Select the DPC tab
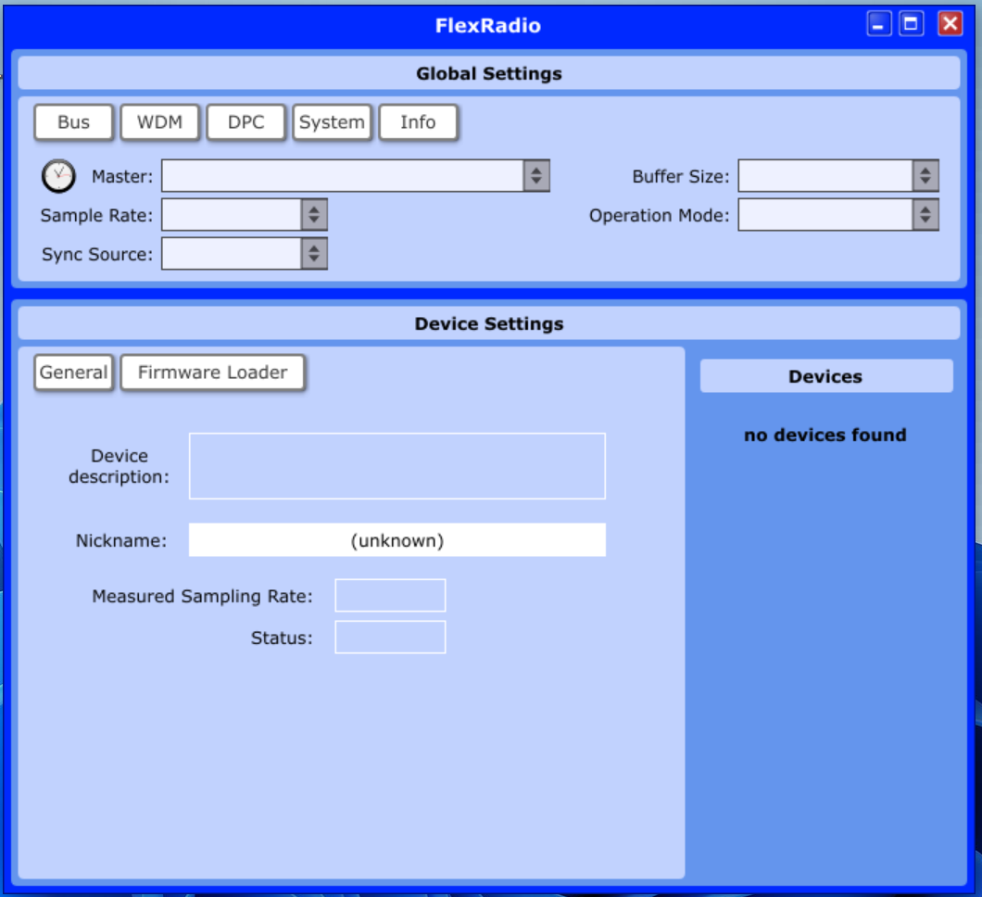This screenshot has width=982, height=897. (x=246, y=122)
